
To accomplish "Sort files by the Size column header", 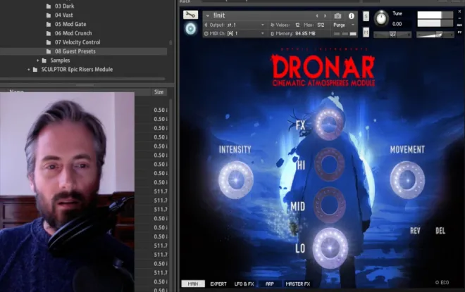I will [159, 92].
